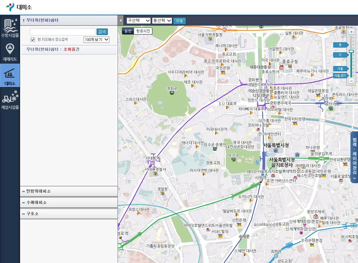Click the 종로소방서 label on map
Screen dimensions: 358x263
[x=270, y=72]
